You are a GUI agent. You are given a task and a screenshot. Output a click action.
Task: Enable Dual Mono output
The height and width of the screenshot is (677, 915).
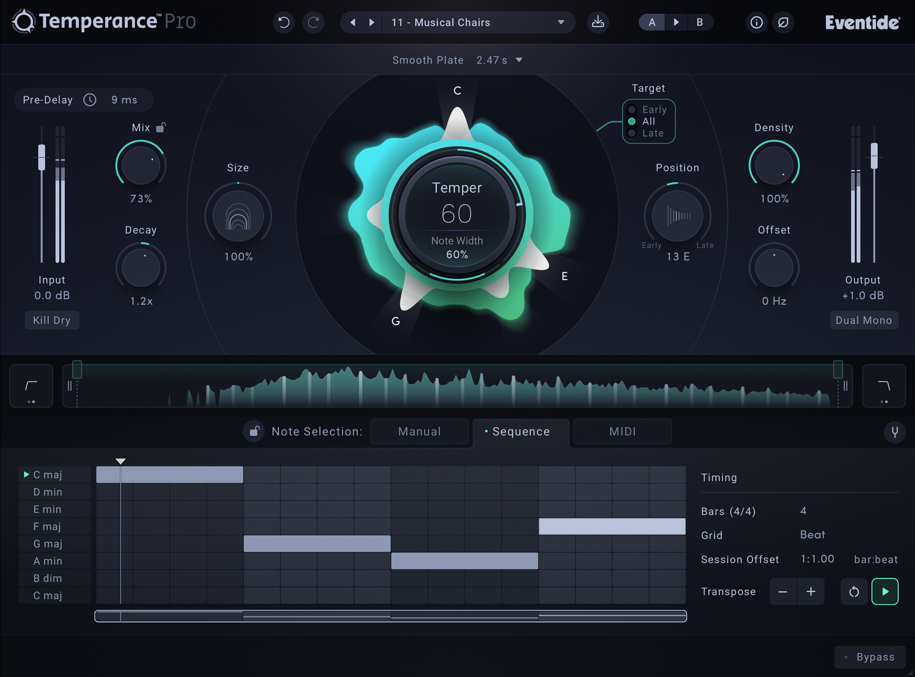point(864,320)
